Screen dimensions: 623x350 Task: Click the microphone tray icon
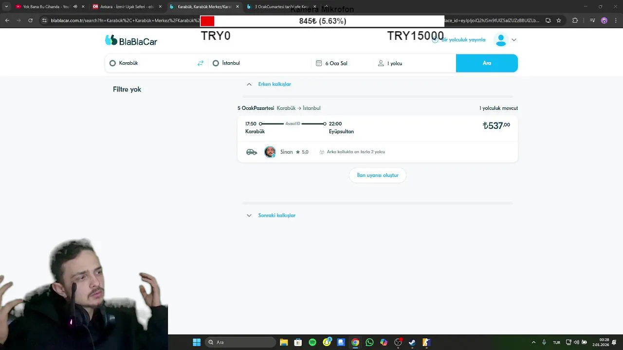pos(544,342)
